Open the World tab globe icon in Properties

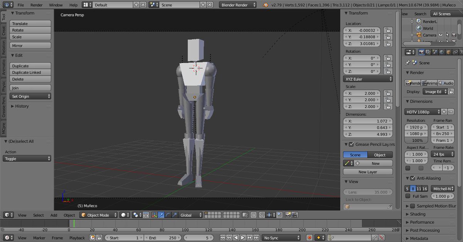(x=441, y=52)
